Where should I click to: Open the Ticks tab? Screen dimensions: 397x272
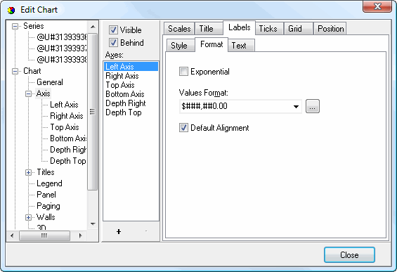(268, 29)
